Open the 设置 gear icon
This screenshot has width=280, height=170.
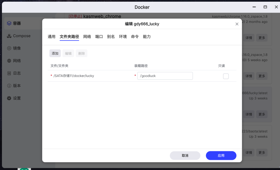point(9,98)
